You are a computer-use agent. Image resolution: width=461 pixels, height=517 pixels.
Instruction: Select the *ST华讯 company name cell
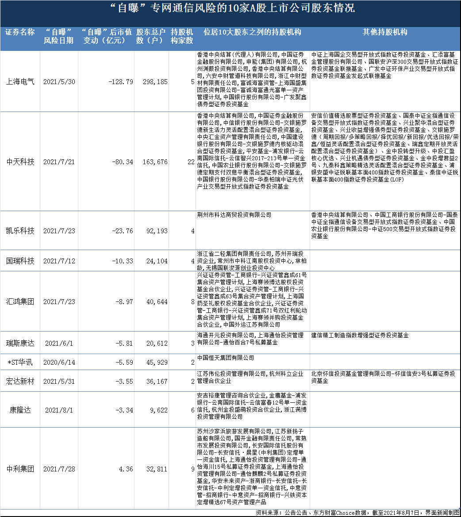coord(20,363)
